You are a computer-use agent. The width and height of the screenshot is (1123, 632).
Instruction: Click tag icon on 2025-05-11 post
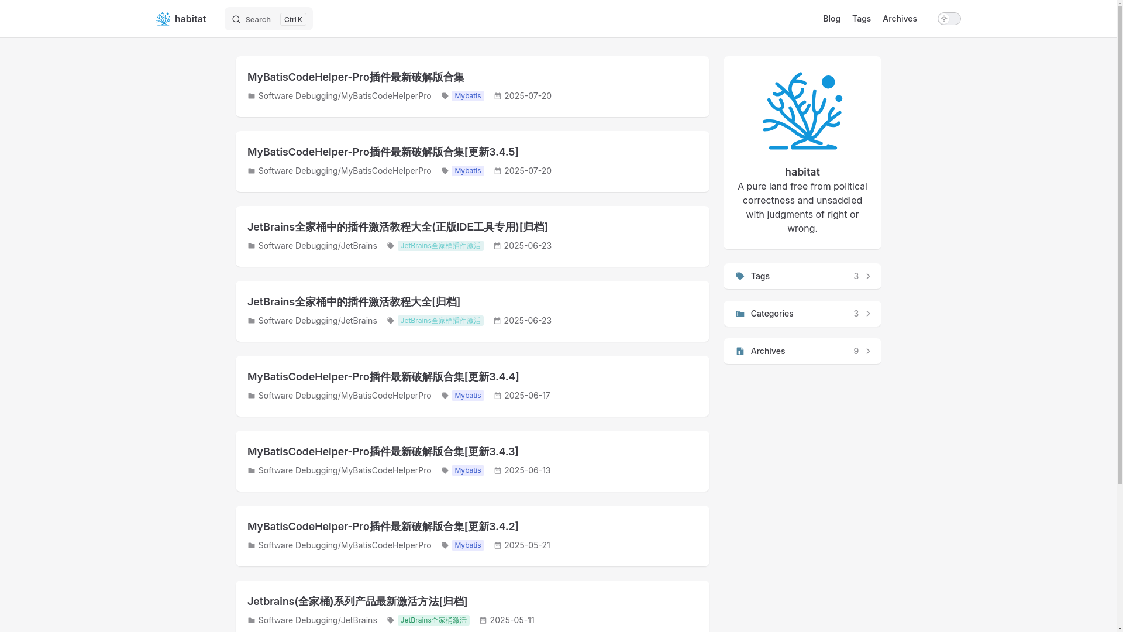(x=391, y=620)
